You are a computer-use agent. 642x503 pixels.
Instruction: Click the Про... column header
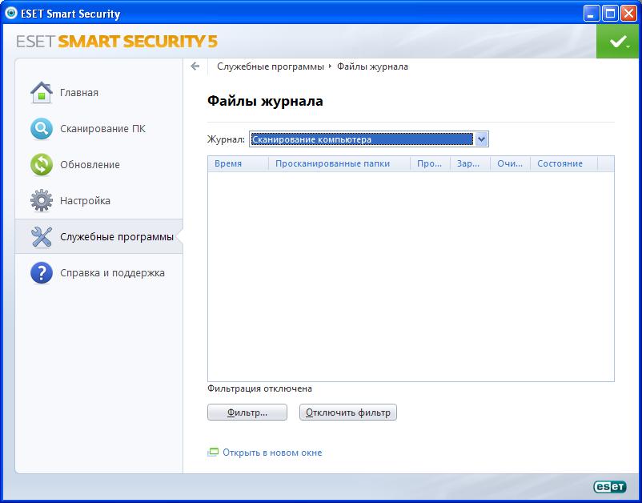click(430, 164)
